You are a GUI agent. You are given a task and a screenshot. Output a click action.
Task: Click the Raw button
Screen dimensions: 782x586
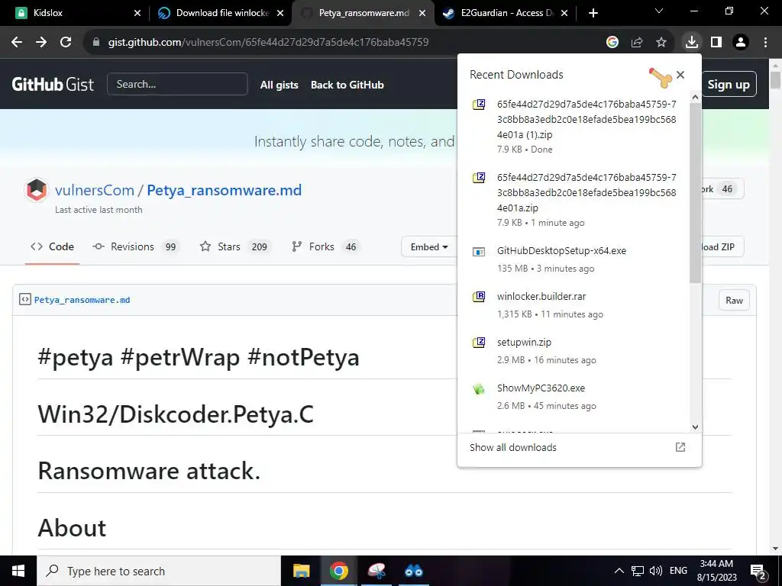734,300
